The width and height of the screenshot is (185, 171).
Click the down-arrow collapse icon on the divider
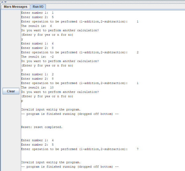(5, 2)
